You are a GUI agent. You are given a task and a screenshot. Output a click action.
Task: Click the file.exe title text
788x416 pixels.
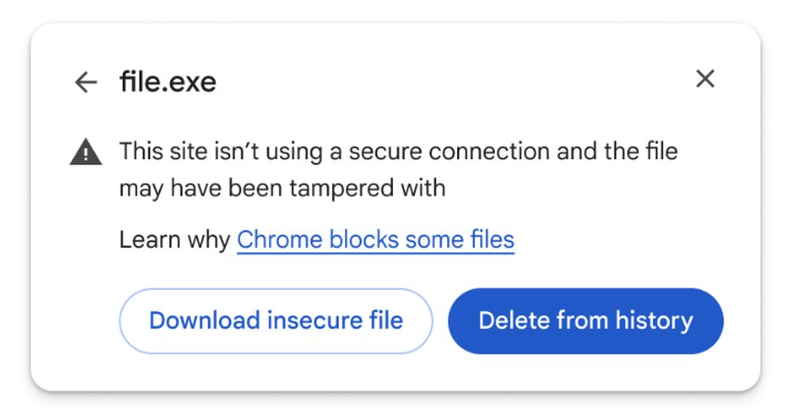tap(168, 81)
